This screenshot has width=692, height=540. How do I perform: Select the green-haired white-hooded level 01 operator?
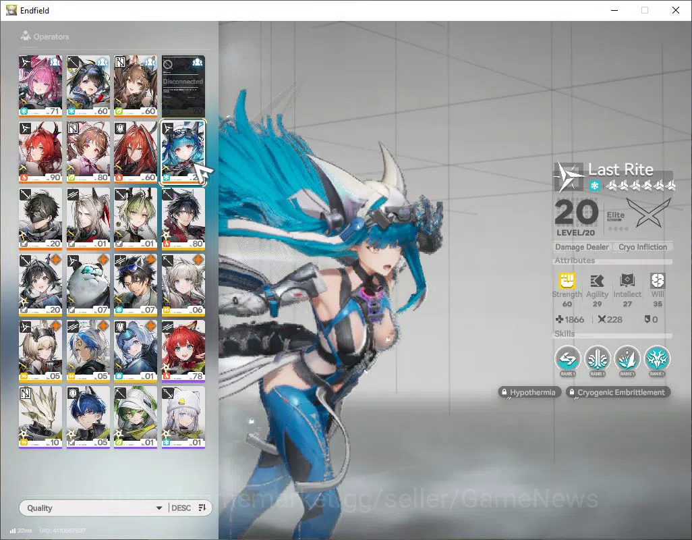(136, 417)
